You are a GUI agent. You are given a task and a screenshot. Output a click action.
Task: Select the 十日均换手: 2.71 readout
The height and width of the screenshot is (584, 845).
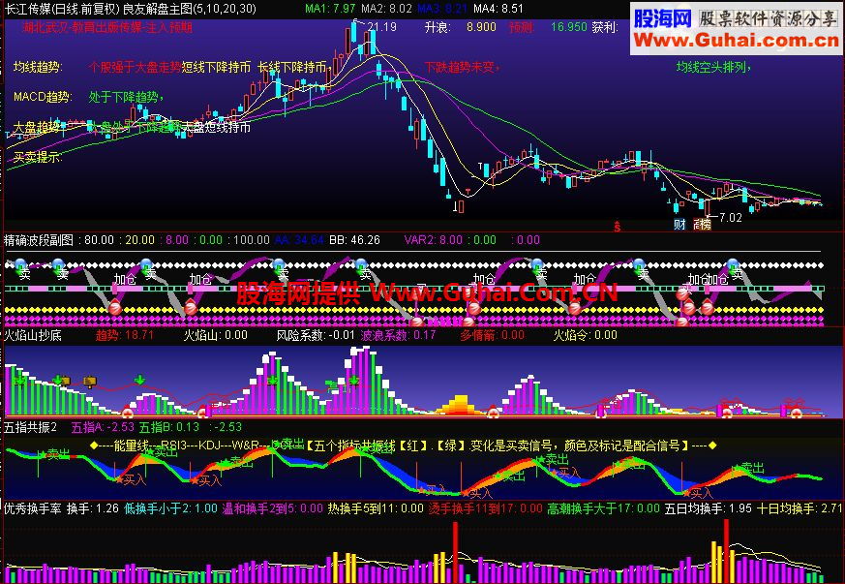coord(800,508)
